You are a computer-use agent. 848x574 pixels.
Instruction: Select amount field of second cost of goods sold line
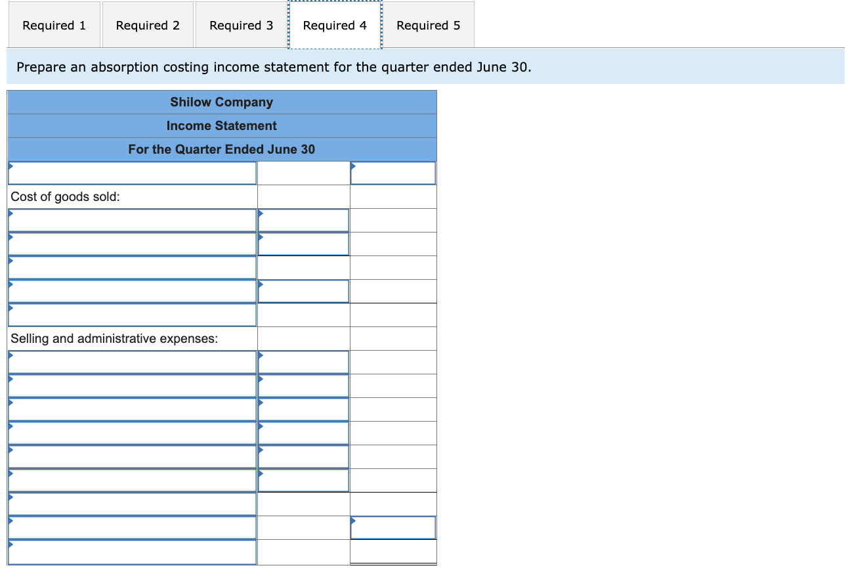tap(303, 244)
